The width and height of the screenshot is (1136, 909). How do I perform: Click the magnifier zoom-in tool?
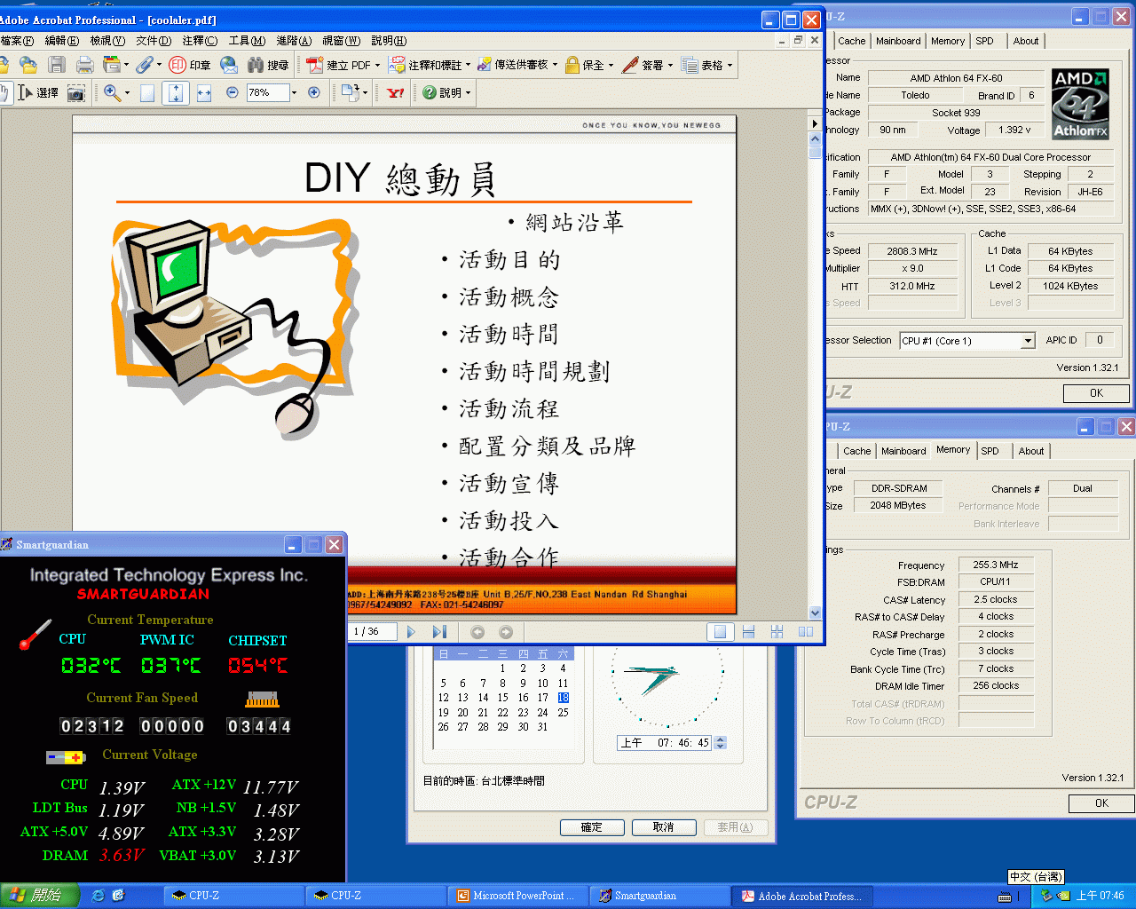[112, 92]
